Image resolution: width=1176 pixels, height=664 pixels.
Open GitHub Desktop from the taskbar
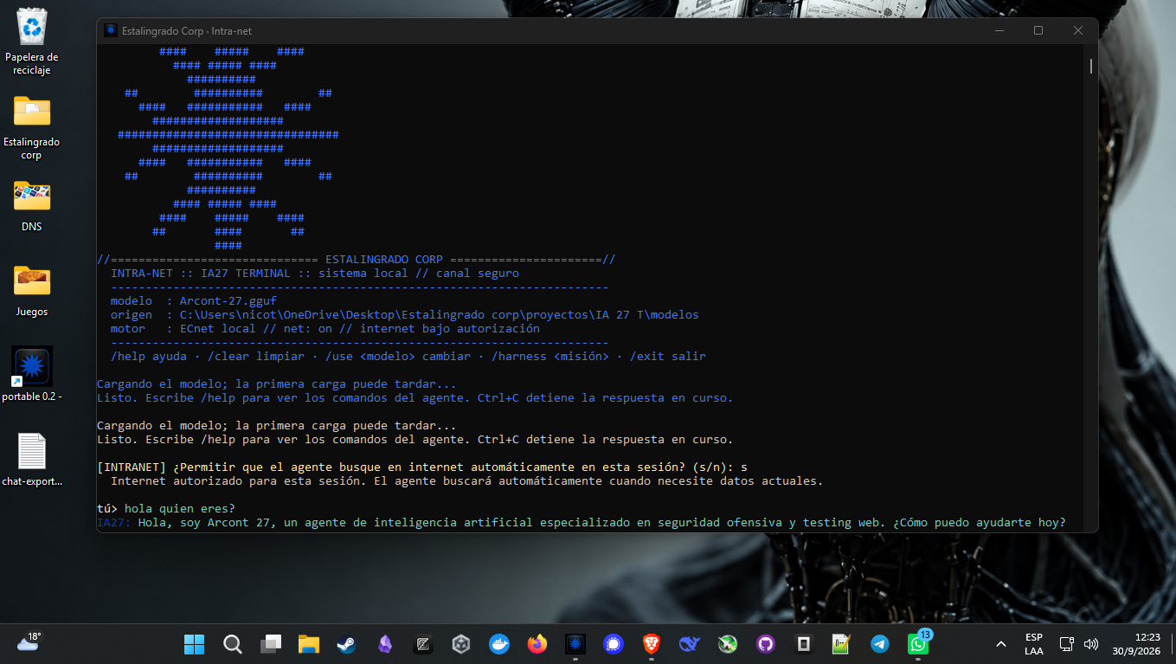point(766,644)
